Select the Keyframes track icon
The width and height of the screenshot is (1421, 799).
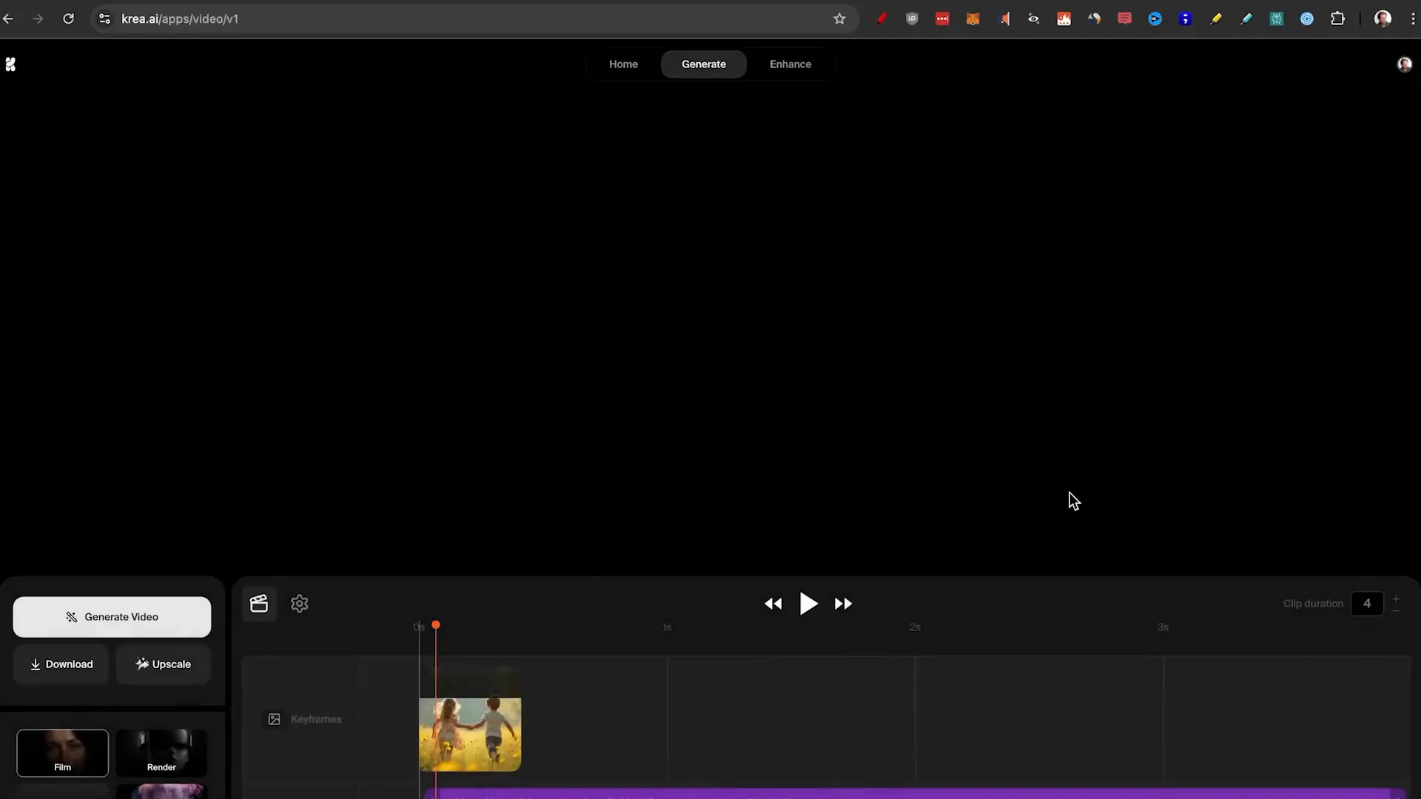(273, 718)
